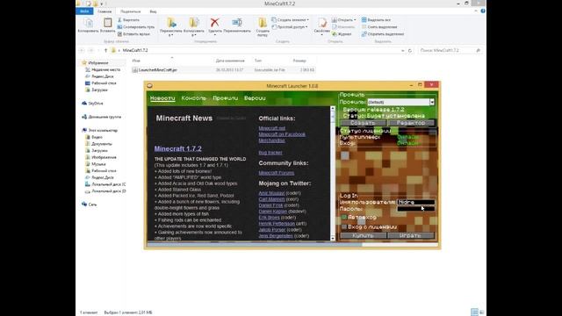Viewport: 562px width, 316px height.
Task: Click the Copy to (Копировать в) folder icon
Action: 193,23
